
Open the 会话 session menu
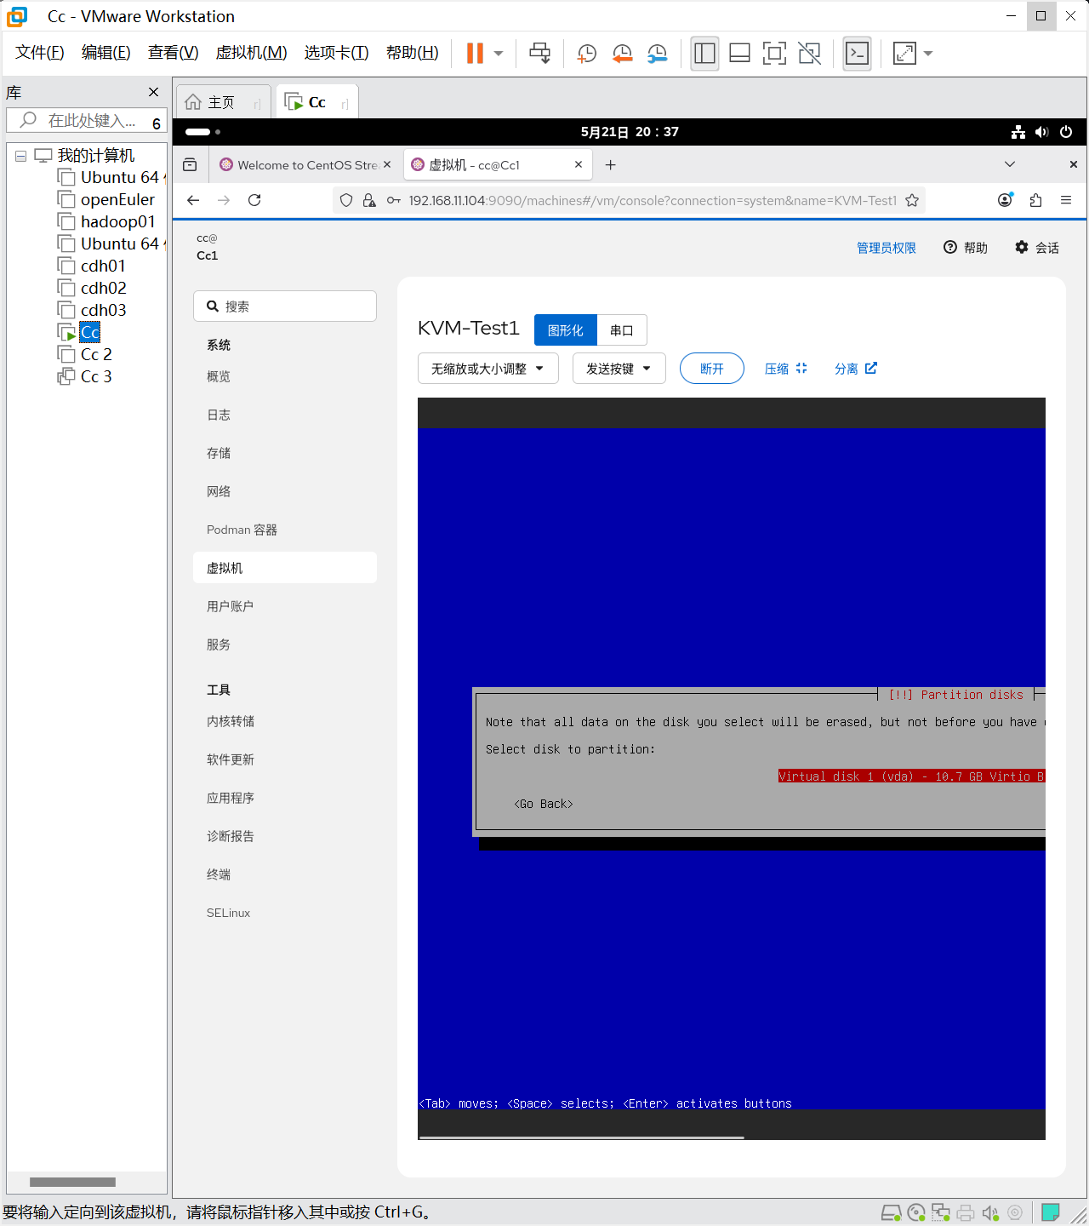(1037, 248)
